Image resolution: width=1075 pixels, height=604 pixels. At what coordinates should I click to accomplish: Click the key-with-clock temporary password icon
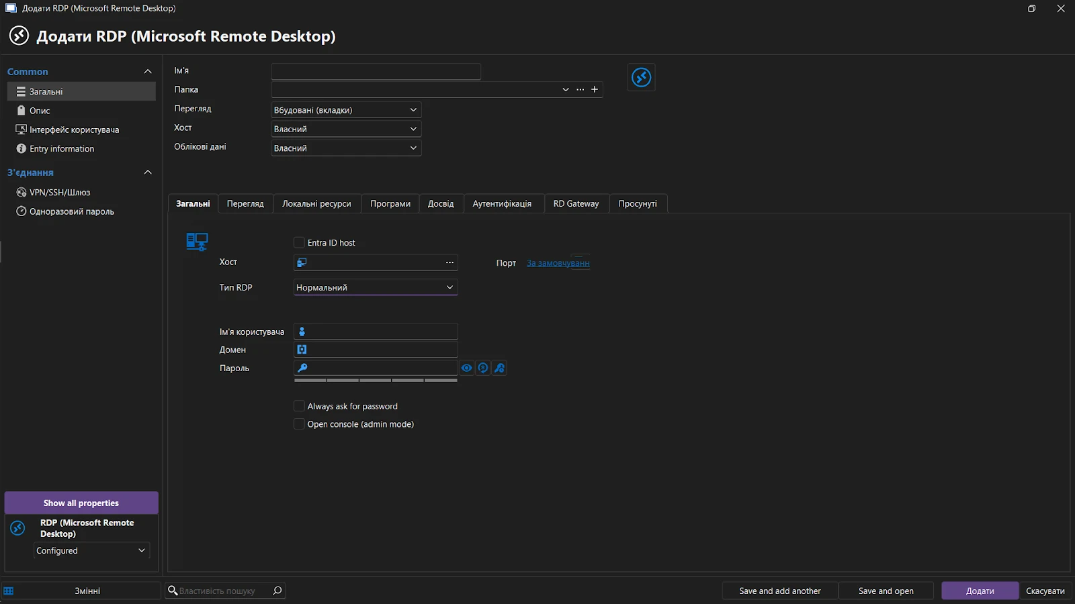499,368
